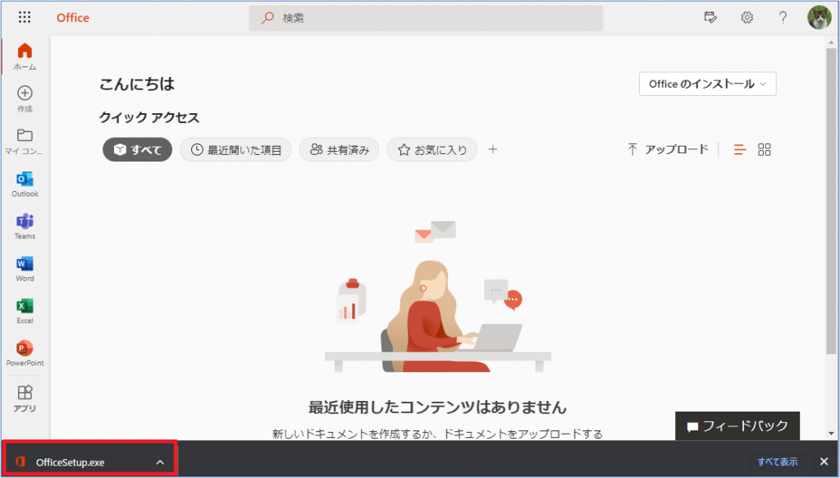Click the アップロード button
The image size is (840, 478).
tap(668, 150)
